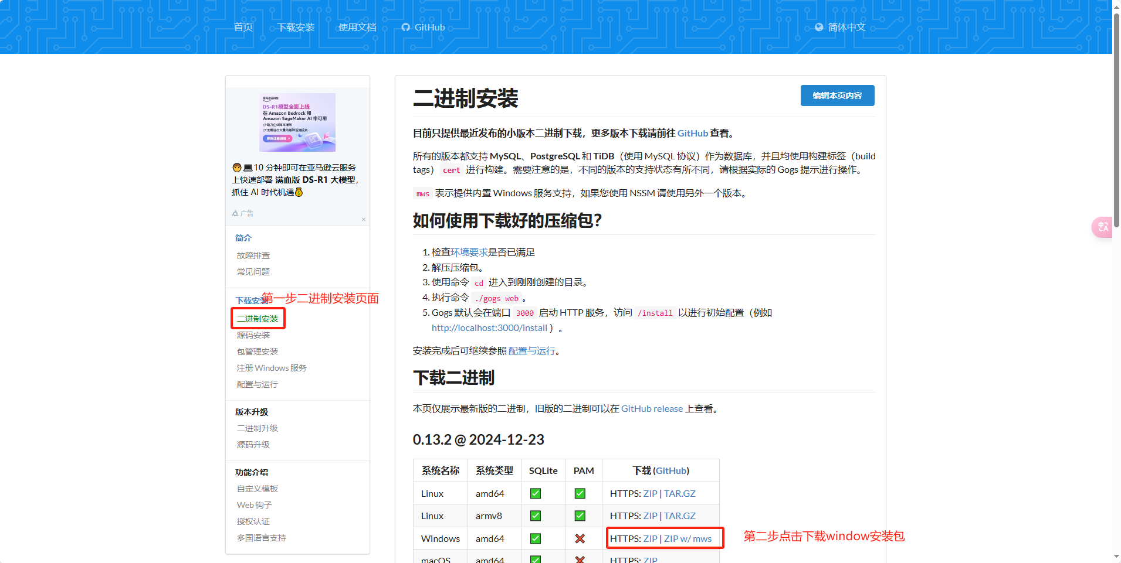Click the red X in Windows PAM cell
Screen dimensions: 1121x563
(580, 538)
